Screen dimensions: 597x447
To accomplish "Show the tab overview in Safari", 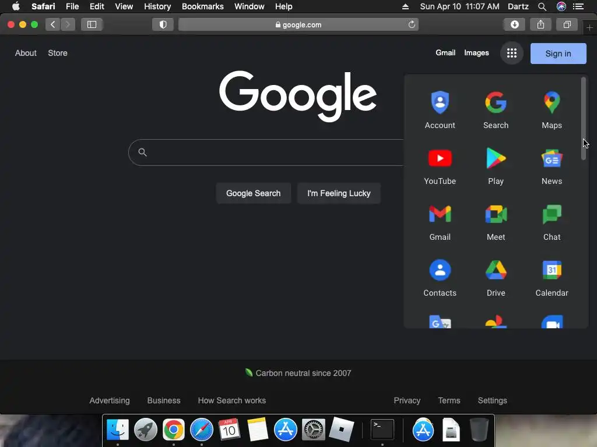I will pos(567,24).
